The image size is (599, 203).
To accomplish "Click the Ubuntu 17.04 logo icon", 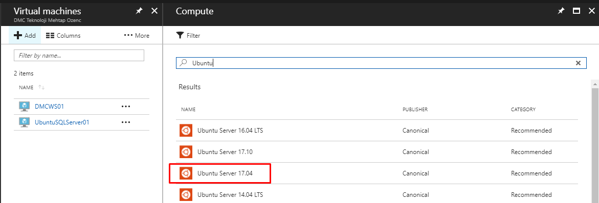I will pyautogui.click(x=186, y=173).
